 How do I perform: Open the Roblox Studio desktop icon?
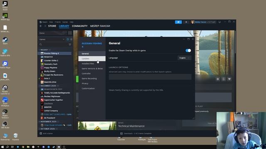click(5, 6)
